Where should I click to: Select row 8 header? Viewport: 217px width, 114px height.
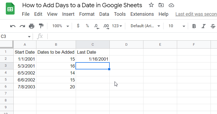click(x=7, y=100)
